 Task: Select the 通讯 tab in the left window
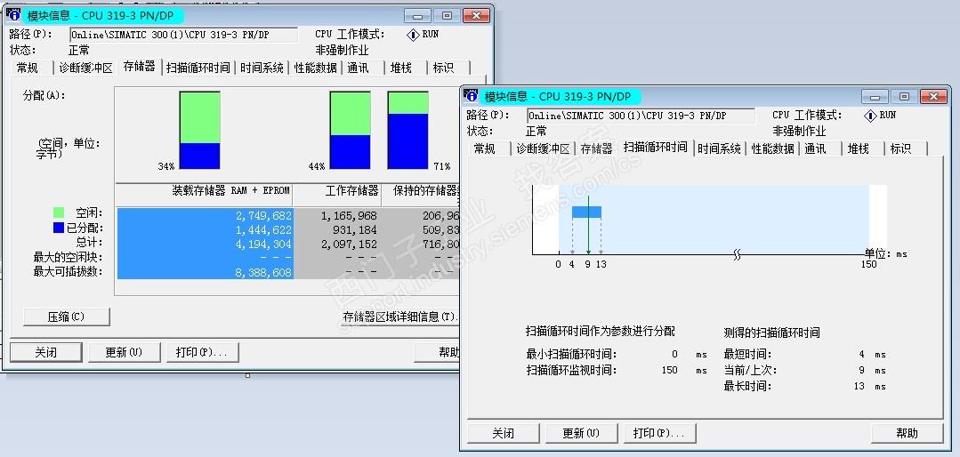click(359, 68)
